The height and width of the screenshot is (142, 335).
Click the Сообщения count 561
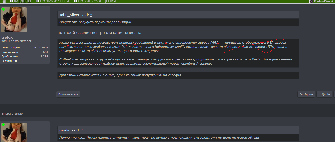click(x=45, y=52)
